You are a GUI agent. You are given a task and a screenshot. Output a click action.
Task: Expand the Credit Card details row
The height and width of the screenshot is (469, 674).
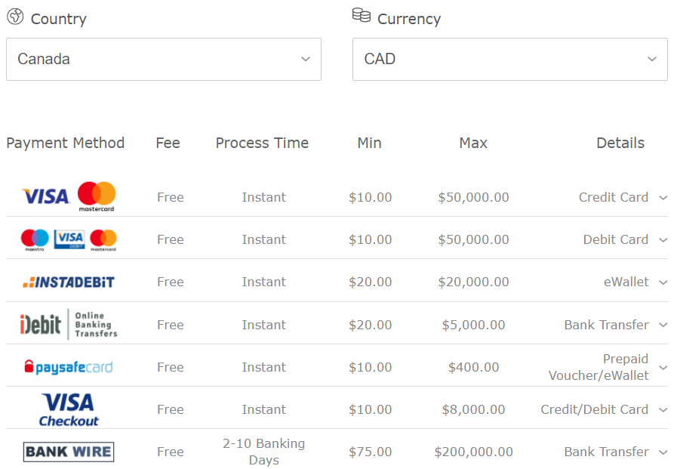pos(663,198)
